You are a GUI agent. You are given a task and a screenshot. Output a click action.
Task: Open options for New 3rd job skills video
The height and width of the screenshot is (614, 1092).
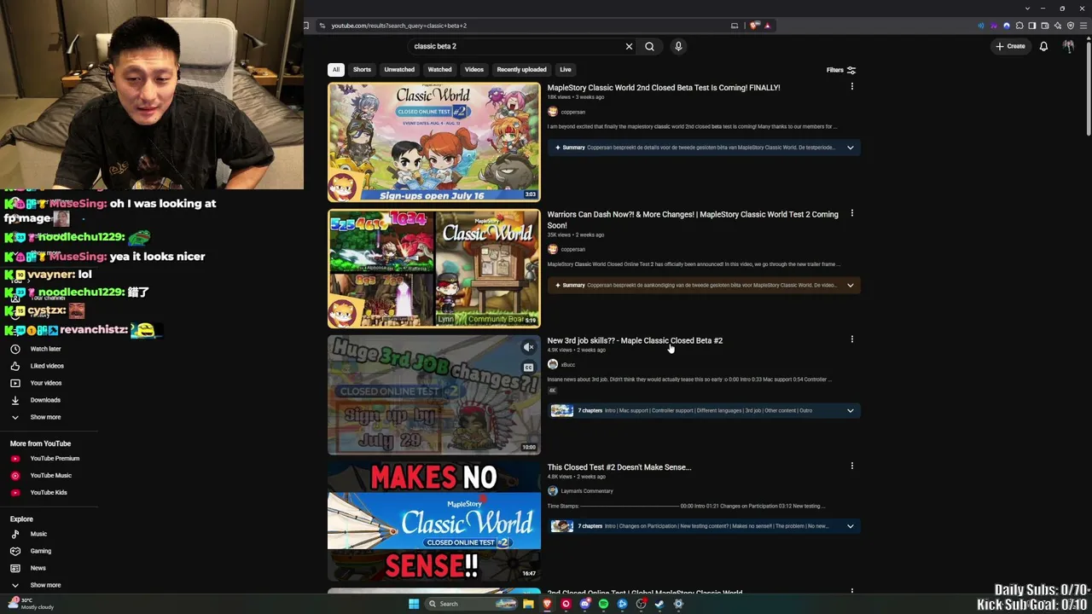[851, 339]
